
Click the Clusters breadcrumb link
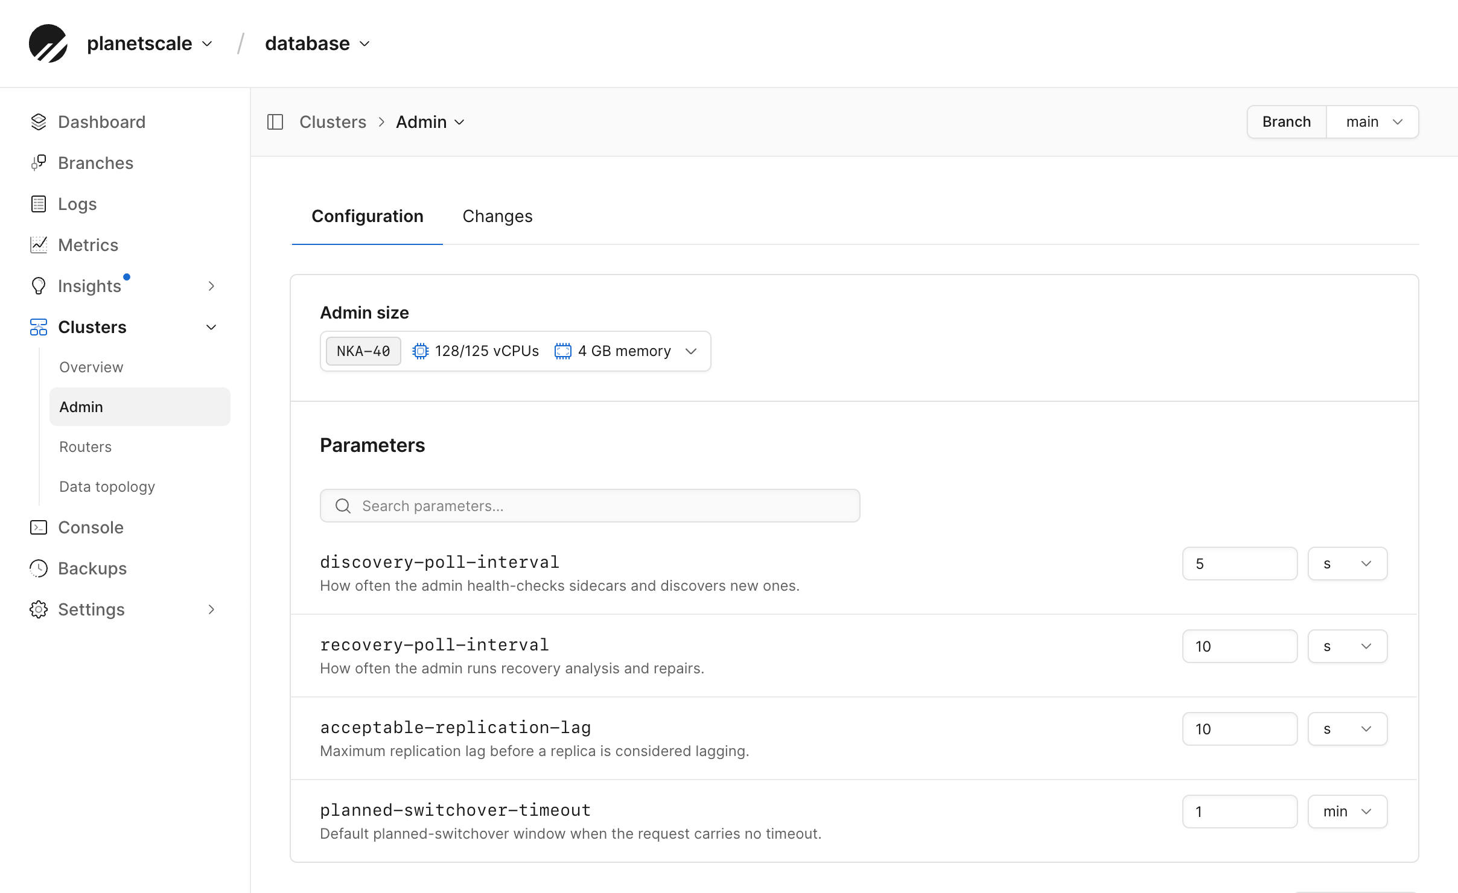point(333,122)
